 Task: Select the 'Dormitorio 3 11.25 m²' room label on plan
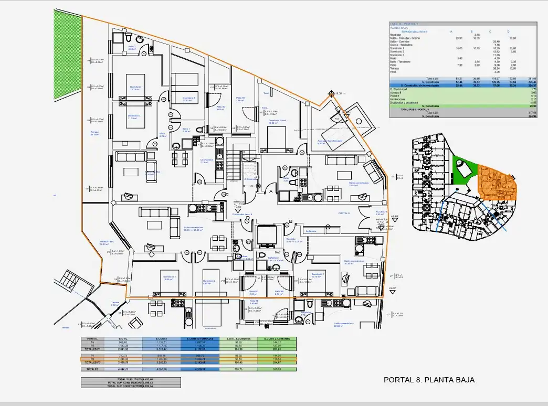134,116
